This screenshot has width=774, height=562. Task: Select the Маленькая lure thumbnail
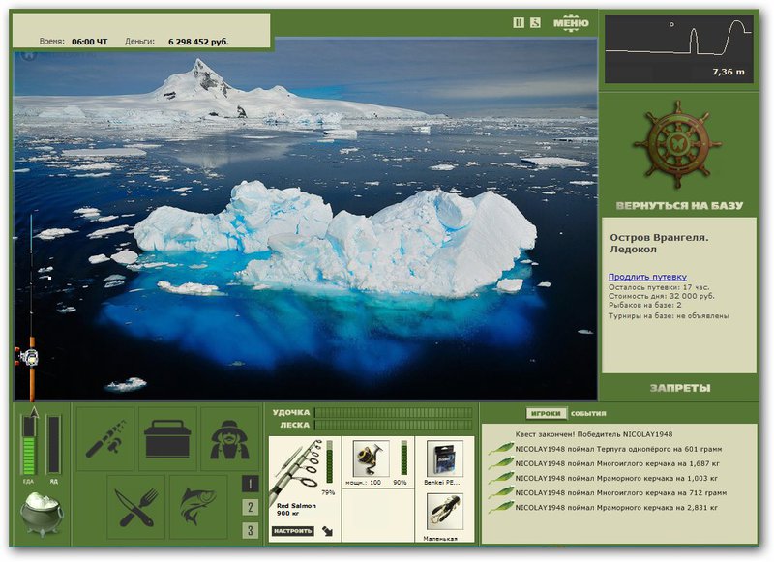click(445, 512)
